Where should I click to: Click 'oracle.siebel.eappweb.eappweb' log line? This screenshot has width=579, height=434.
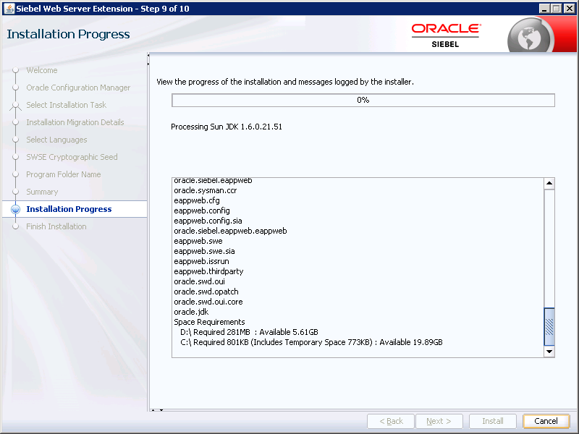[x=230, y=231]
